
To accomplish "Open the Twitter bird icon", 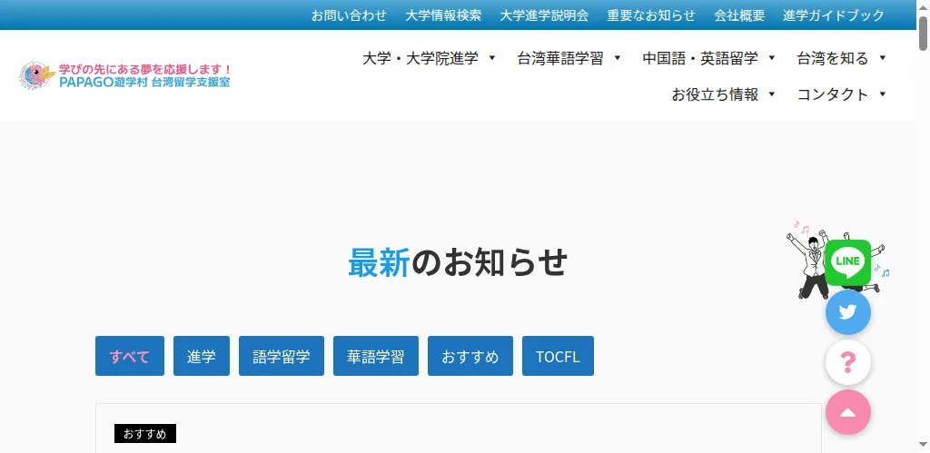I will click(x=848, y=312).
